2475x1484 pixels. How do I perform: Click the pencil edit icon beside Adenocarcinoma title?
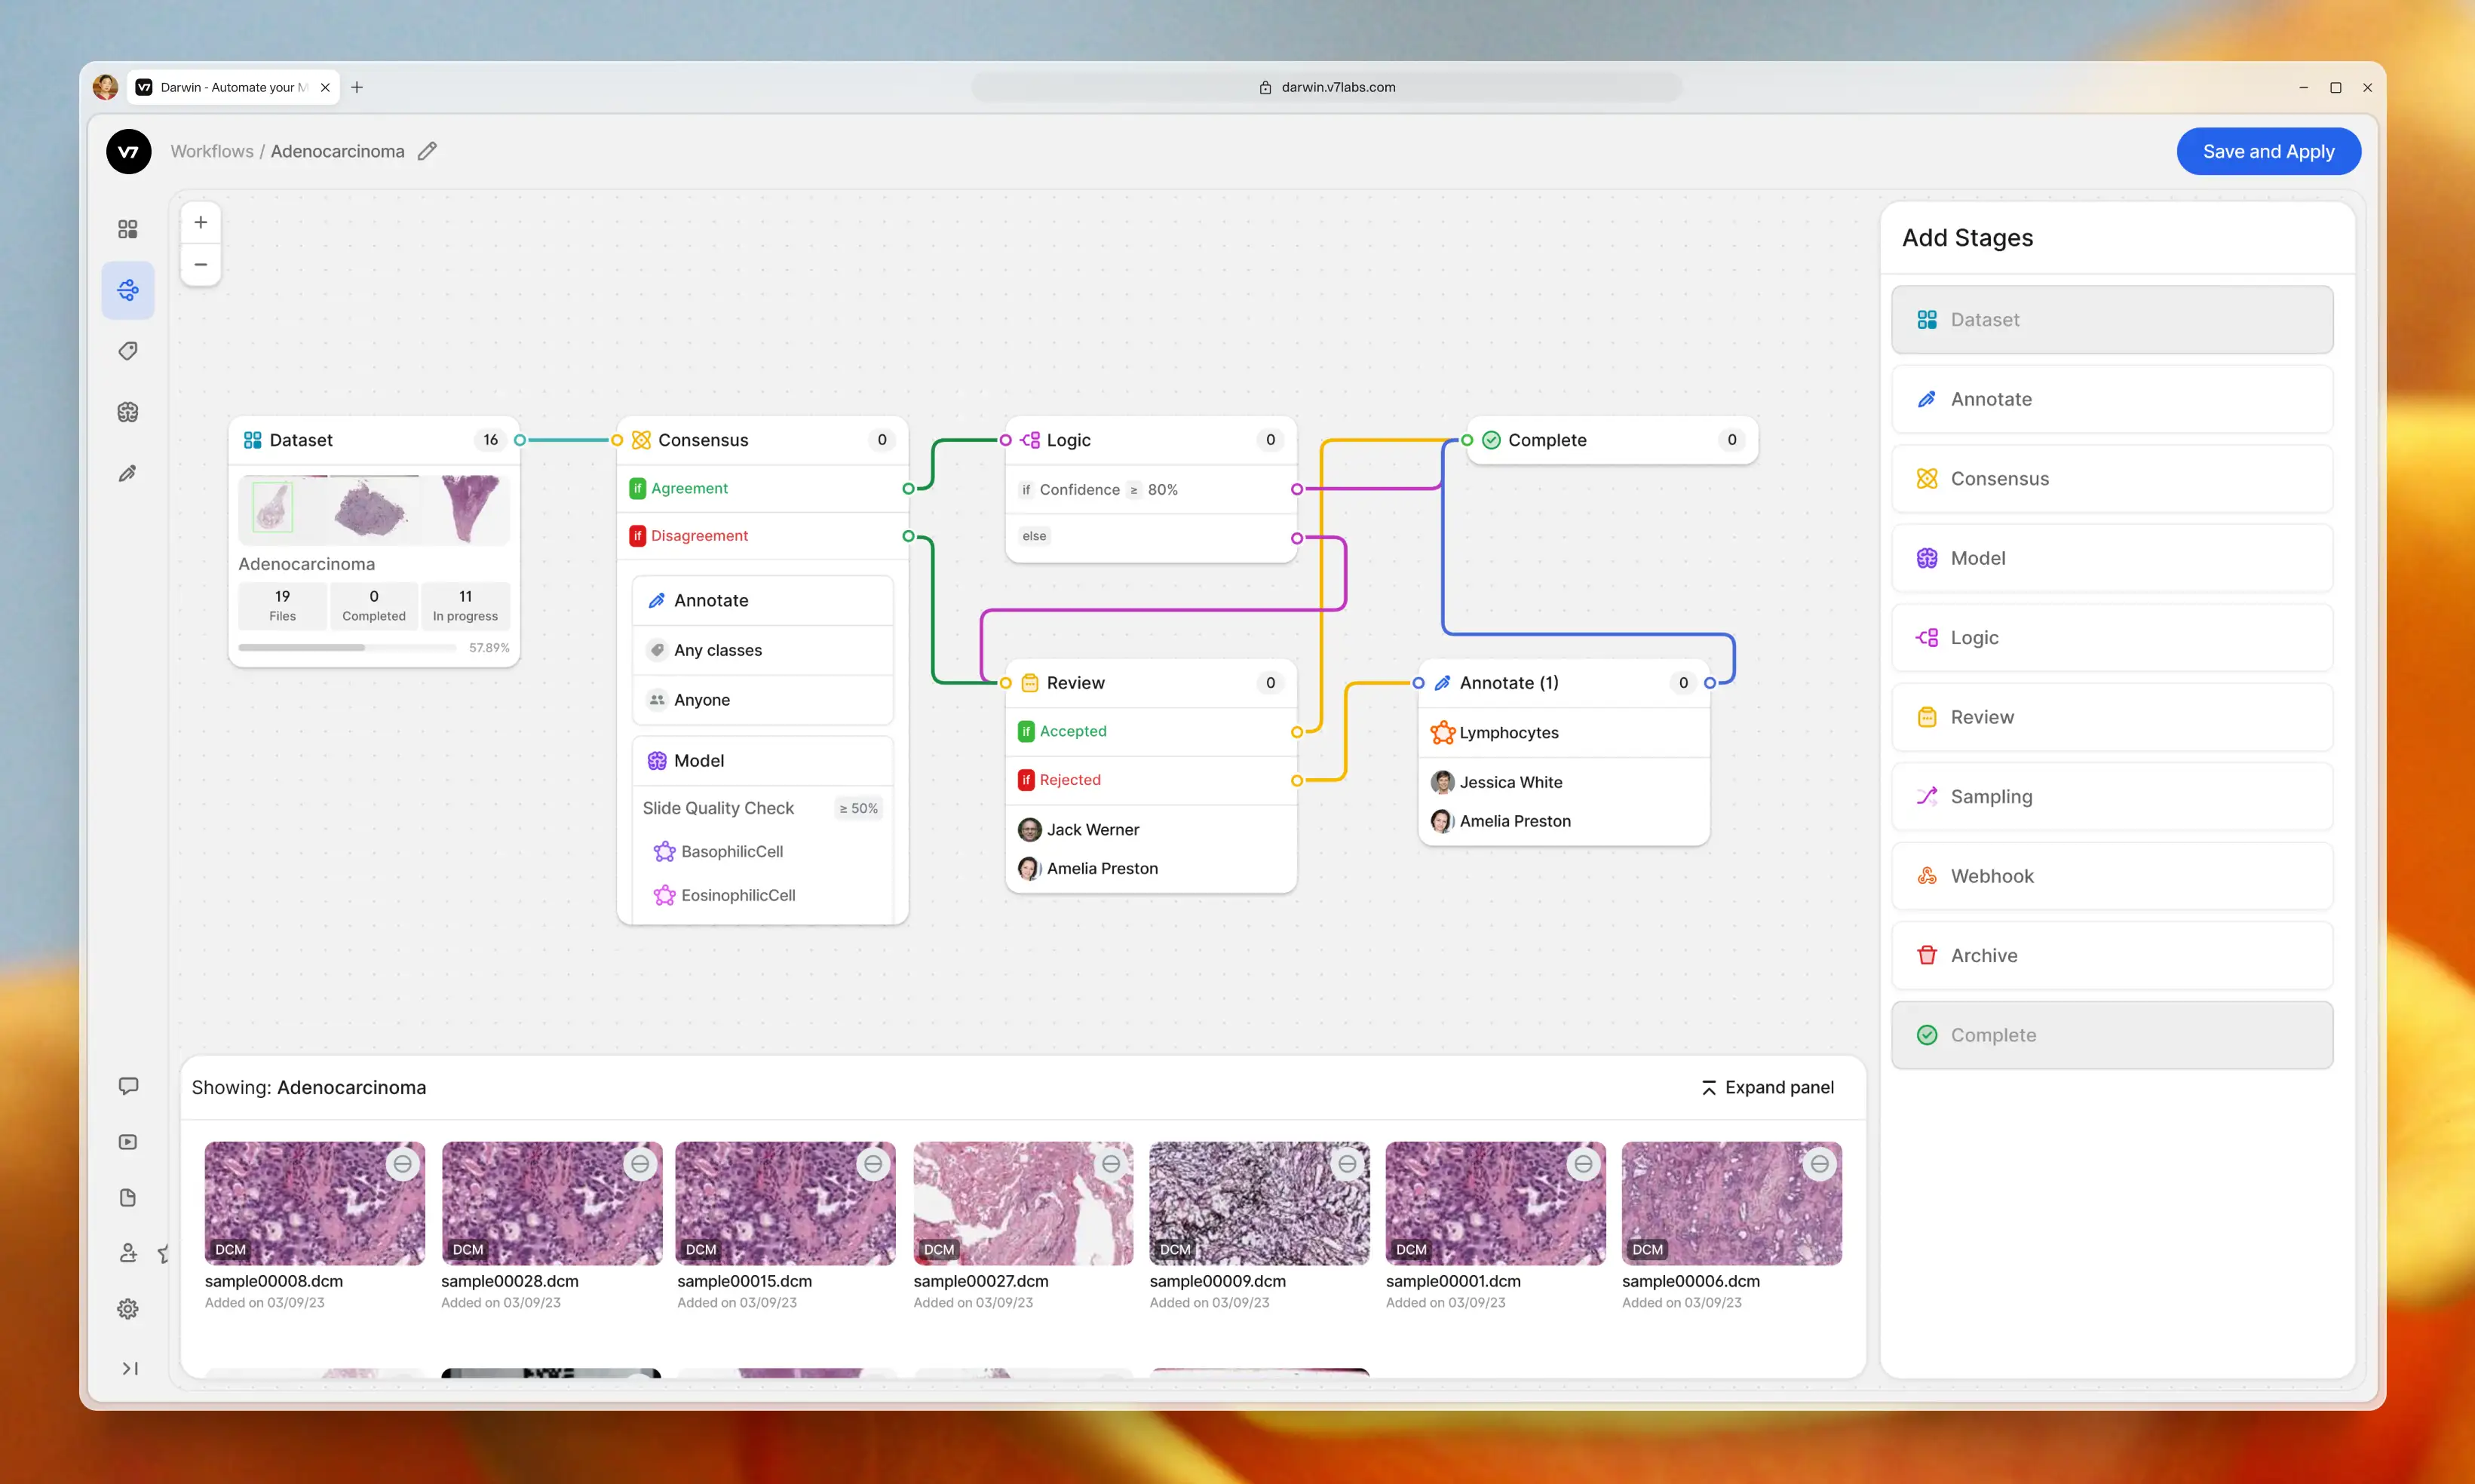[427, 151]
